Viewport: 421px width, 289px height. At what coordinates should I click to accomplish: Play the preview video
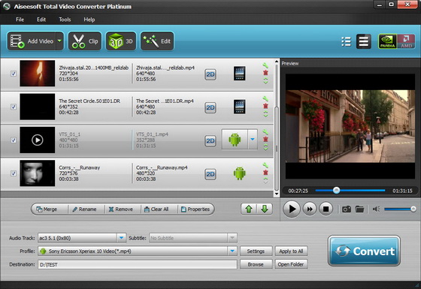(x=292, y=209)
